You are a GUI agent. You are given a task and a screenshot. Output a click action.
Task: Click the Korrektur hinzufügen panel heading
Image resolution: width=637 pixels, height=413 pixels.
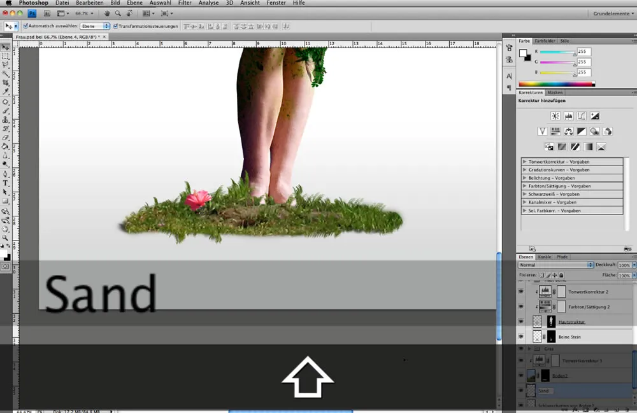[x=541, y=101]
